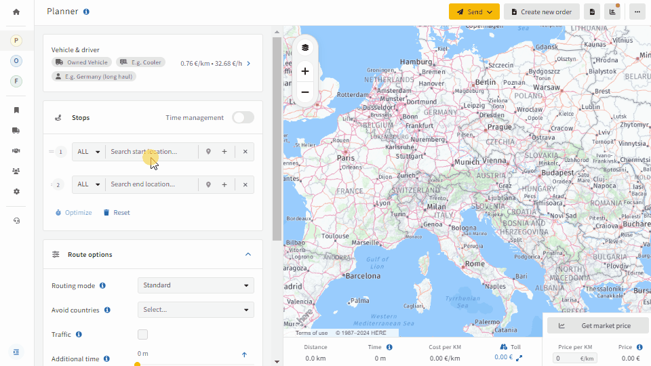
Task: Click Owned Vehicle tag
Action: point(82,62)
